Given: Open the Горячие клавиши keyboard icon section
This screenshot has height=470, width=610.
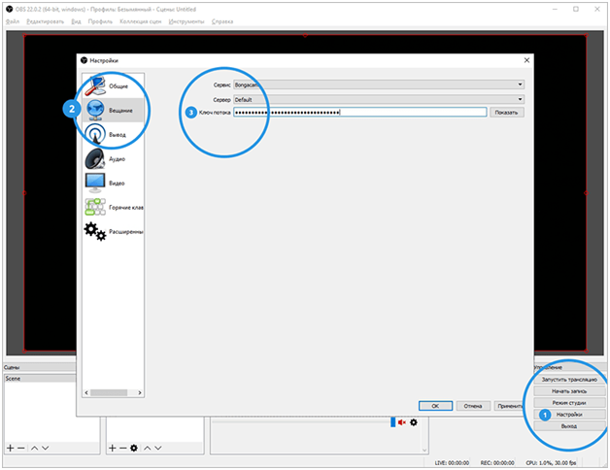Looking at the screenshot, I should click(95, 207).
